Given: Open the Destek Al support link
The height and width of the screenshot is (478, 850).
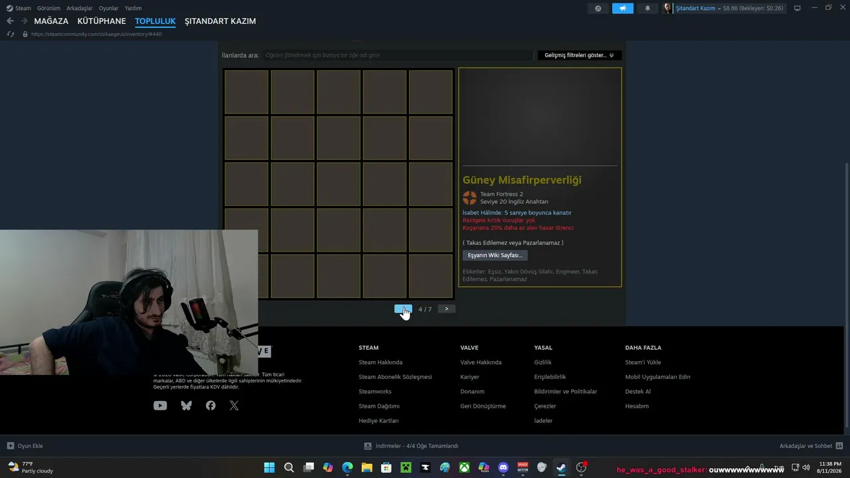Looking at the screenshot, I should (638, 392).
